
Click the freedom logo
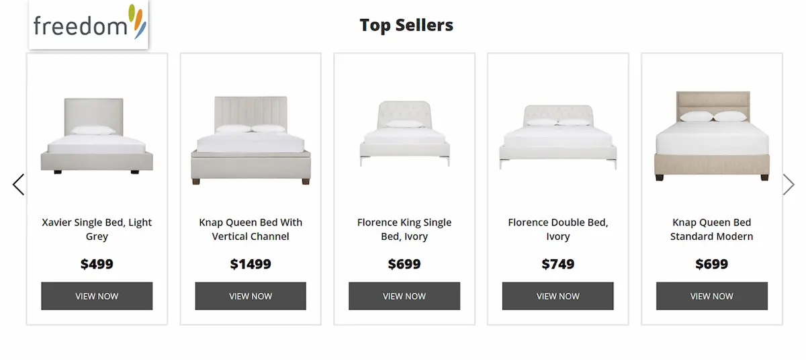[89, 24]
